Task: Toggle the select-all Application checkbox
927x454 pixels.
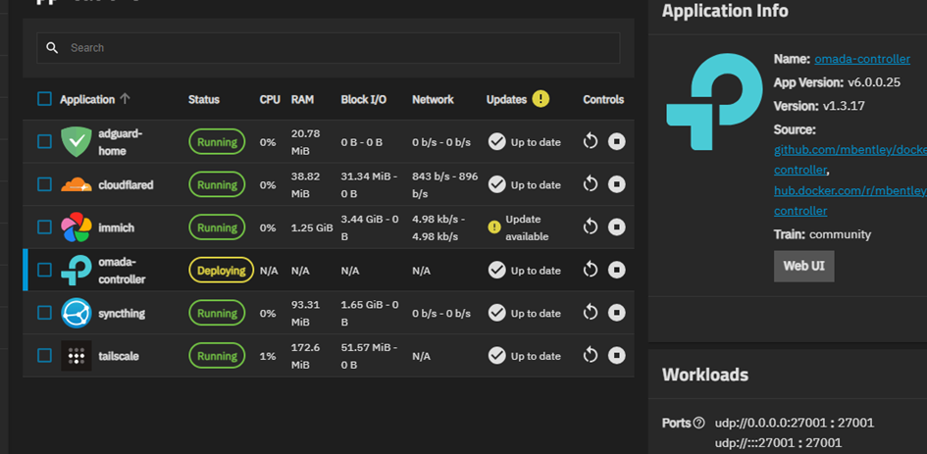Action: tap(44, 99)
